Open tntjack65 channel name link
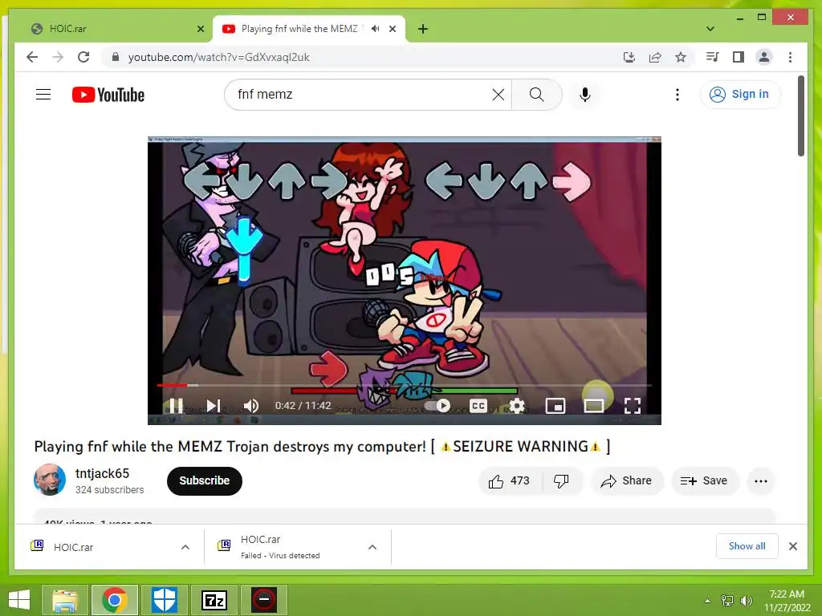The image size is (822, 616). pos(102,473)
